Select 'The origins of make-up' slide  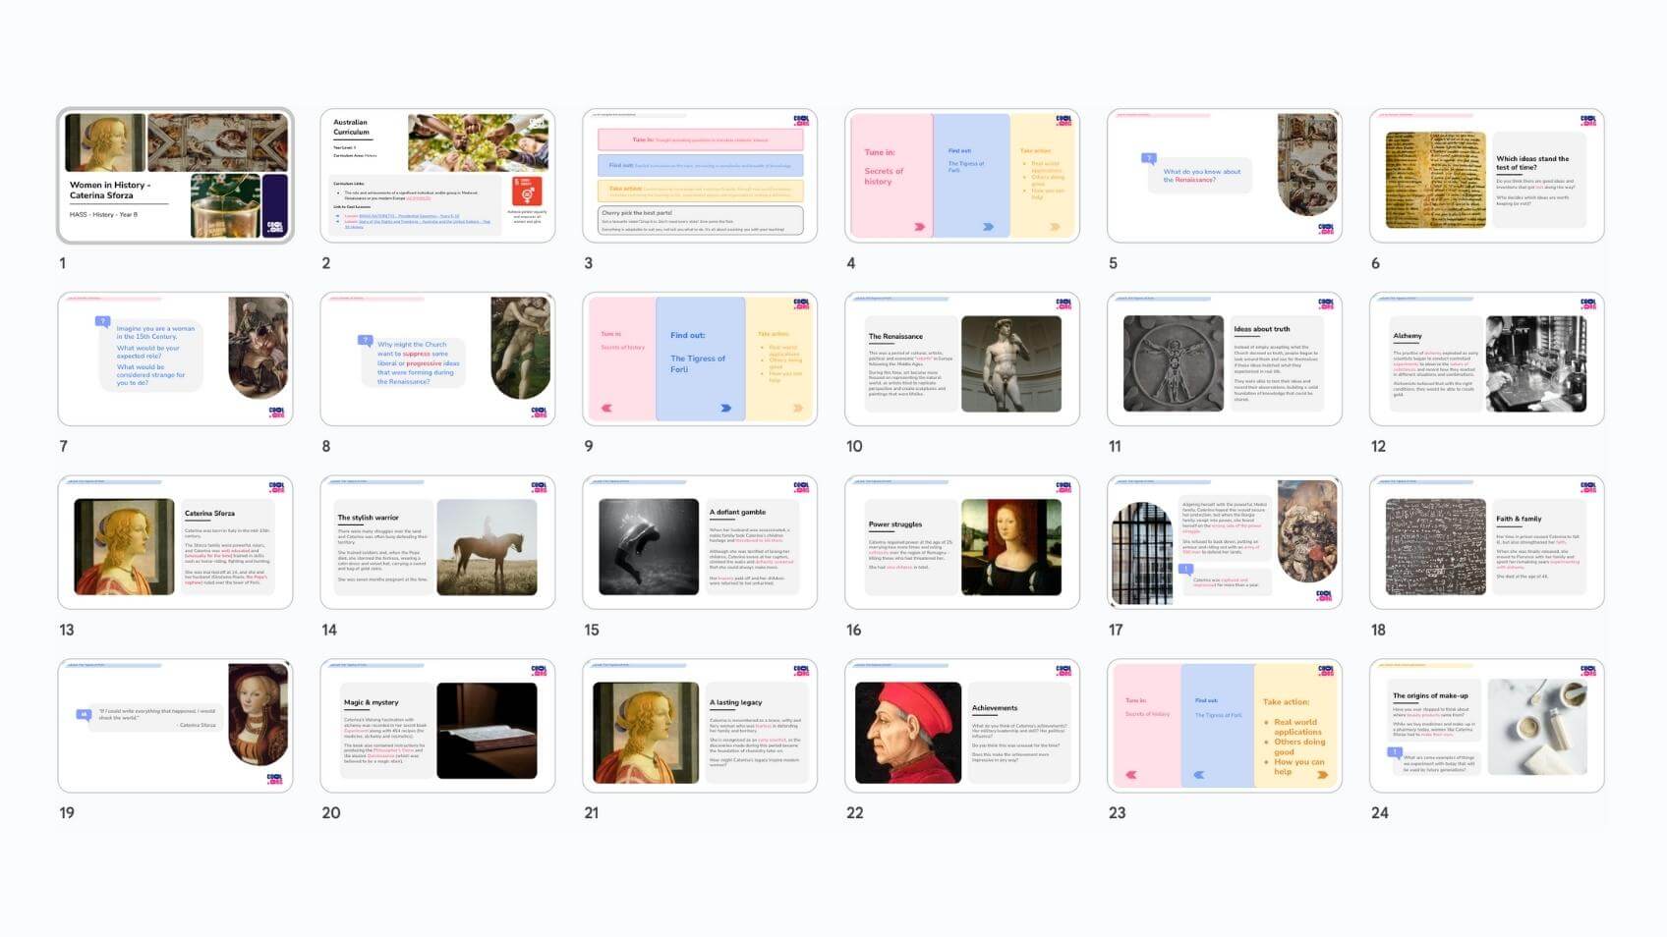tap(1486, 727)
